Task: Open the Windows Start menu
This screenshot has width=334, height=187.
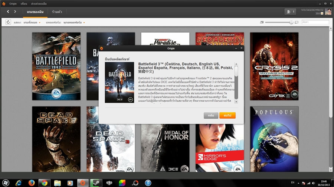Action: click(6, 183)
